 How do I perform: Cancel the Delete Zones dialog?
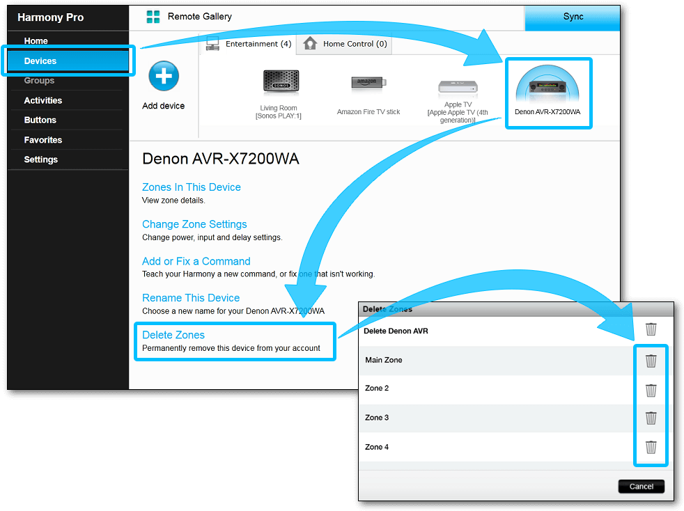click(641, 486)
